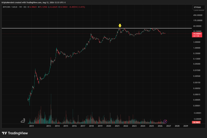Click the 22.50000 price axis label
Image resolution: width=207 pixels, height=138 pixels.
pos(197,31)
